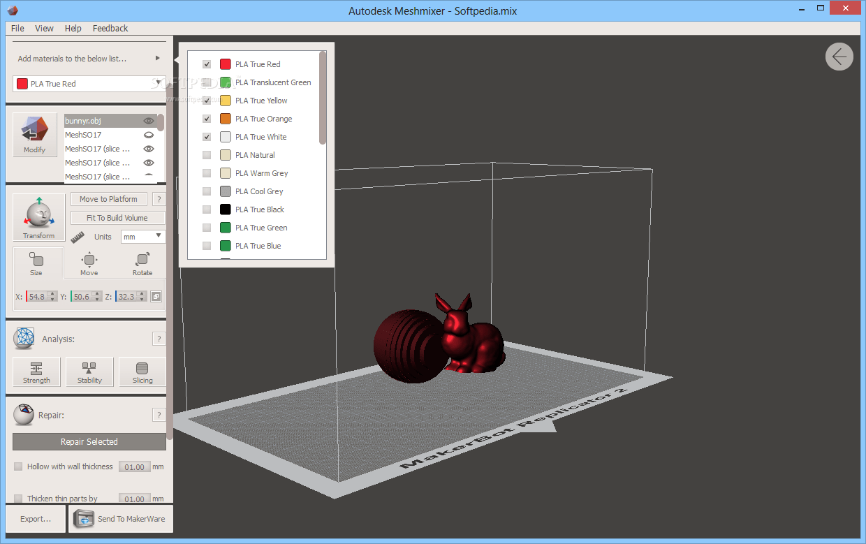Click the Repair Selected button
Image resolution: width=866 pixels, height=544 pixels.
(x=89, y=442)
